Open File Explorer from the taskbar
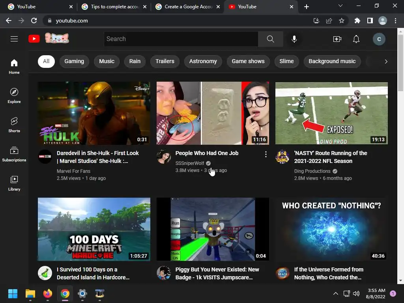The width and height of the screenshot is (404, 303). (30, 294)
